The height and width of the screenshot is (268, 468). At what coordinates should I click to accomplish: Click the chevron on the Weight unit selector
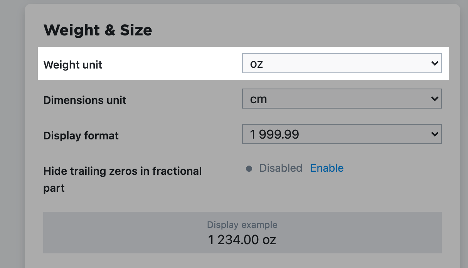coord(435,63)
